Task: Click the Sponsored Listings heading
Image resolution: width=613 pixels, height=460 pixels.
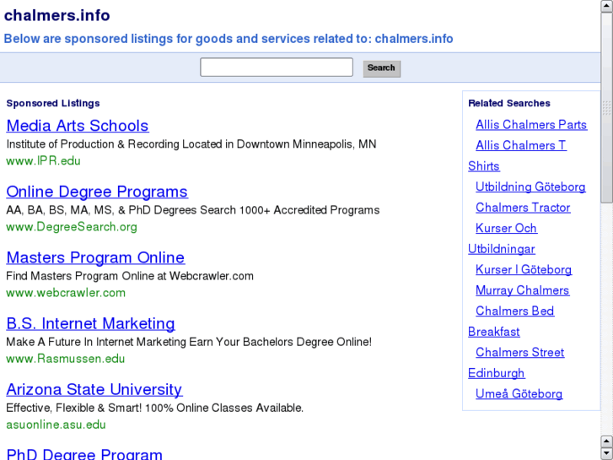Action: click(53, 103)
